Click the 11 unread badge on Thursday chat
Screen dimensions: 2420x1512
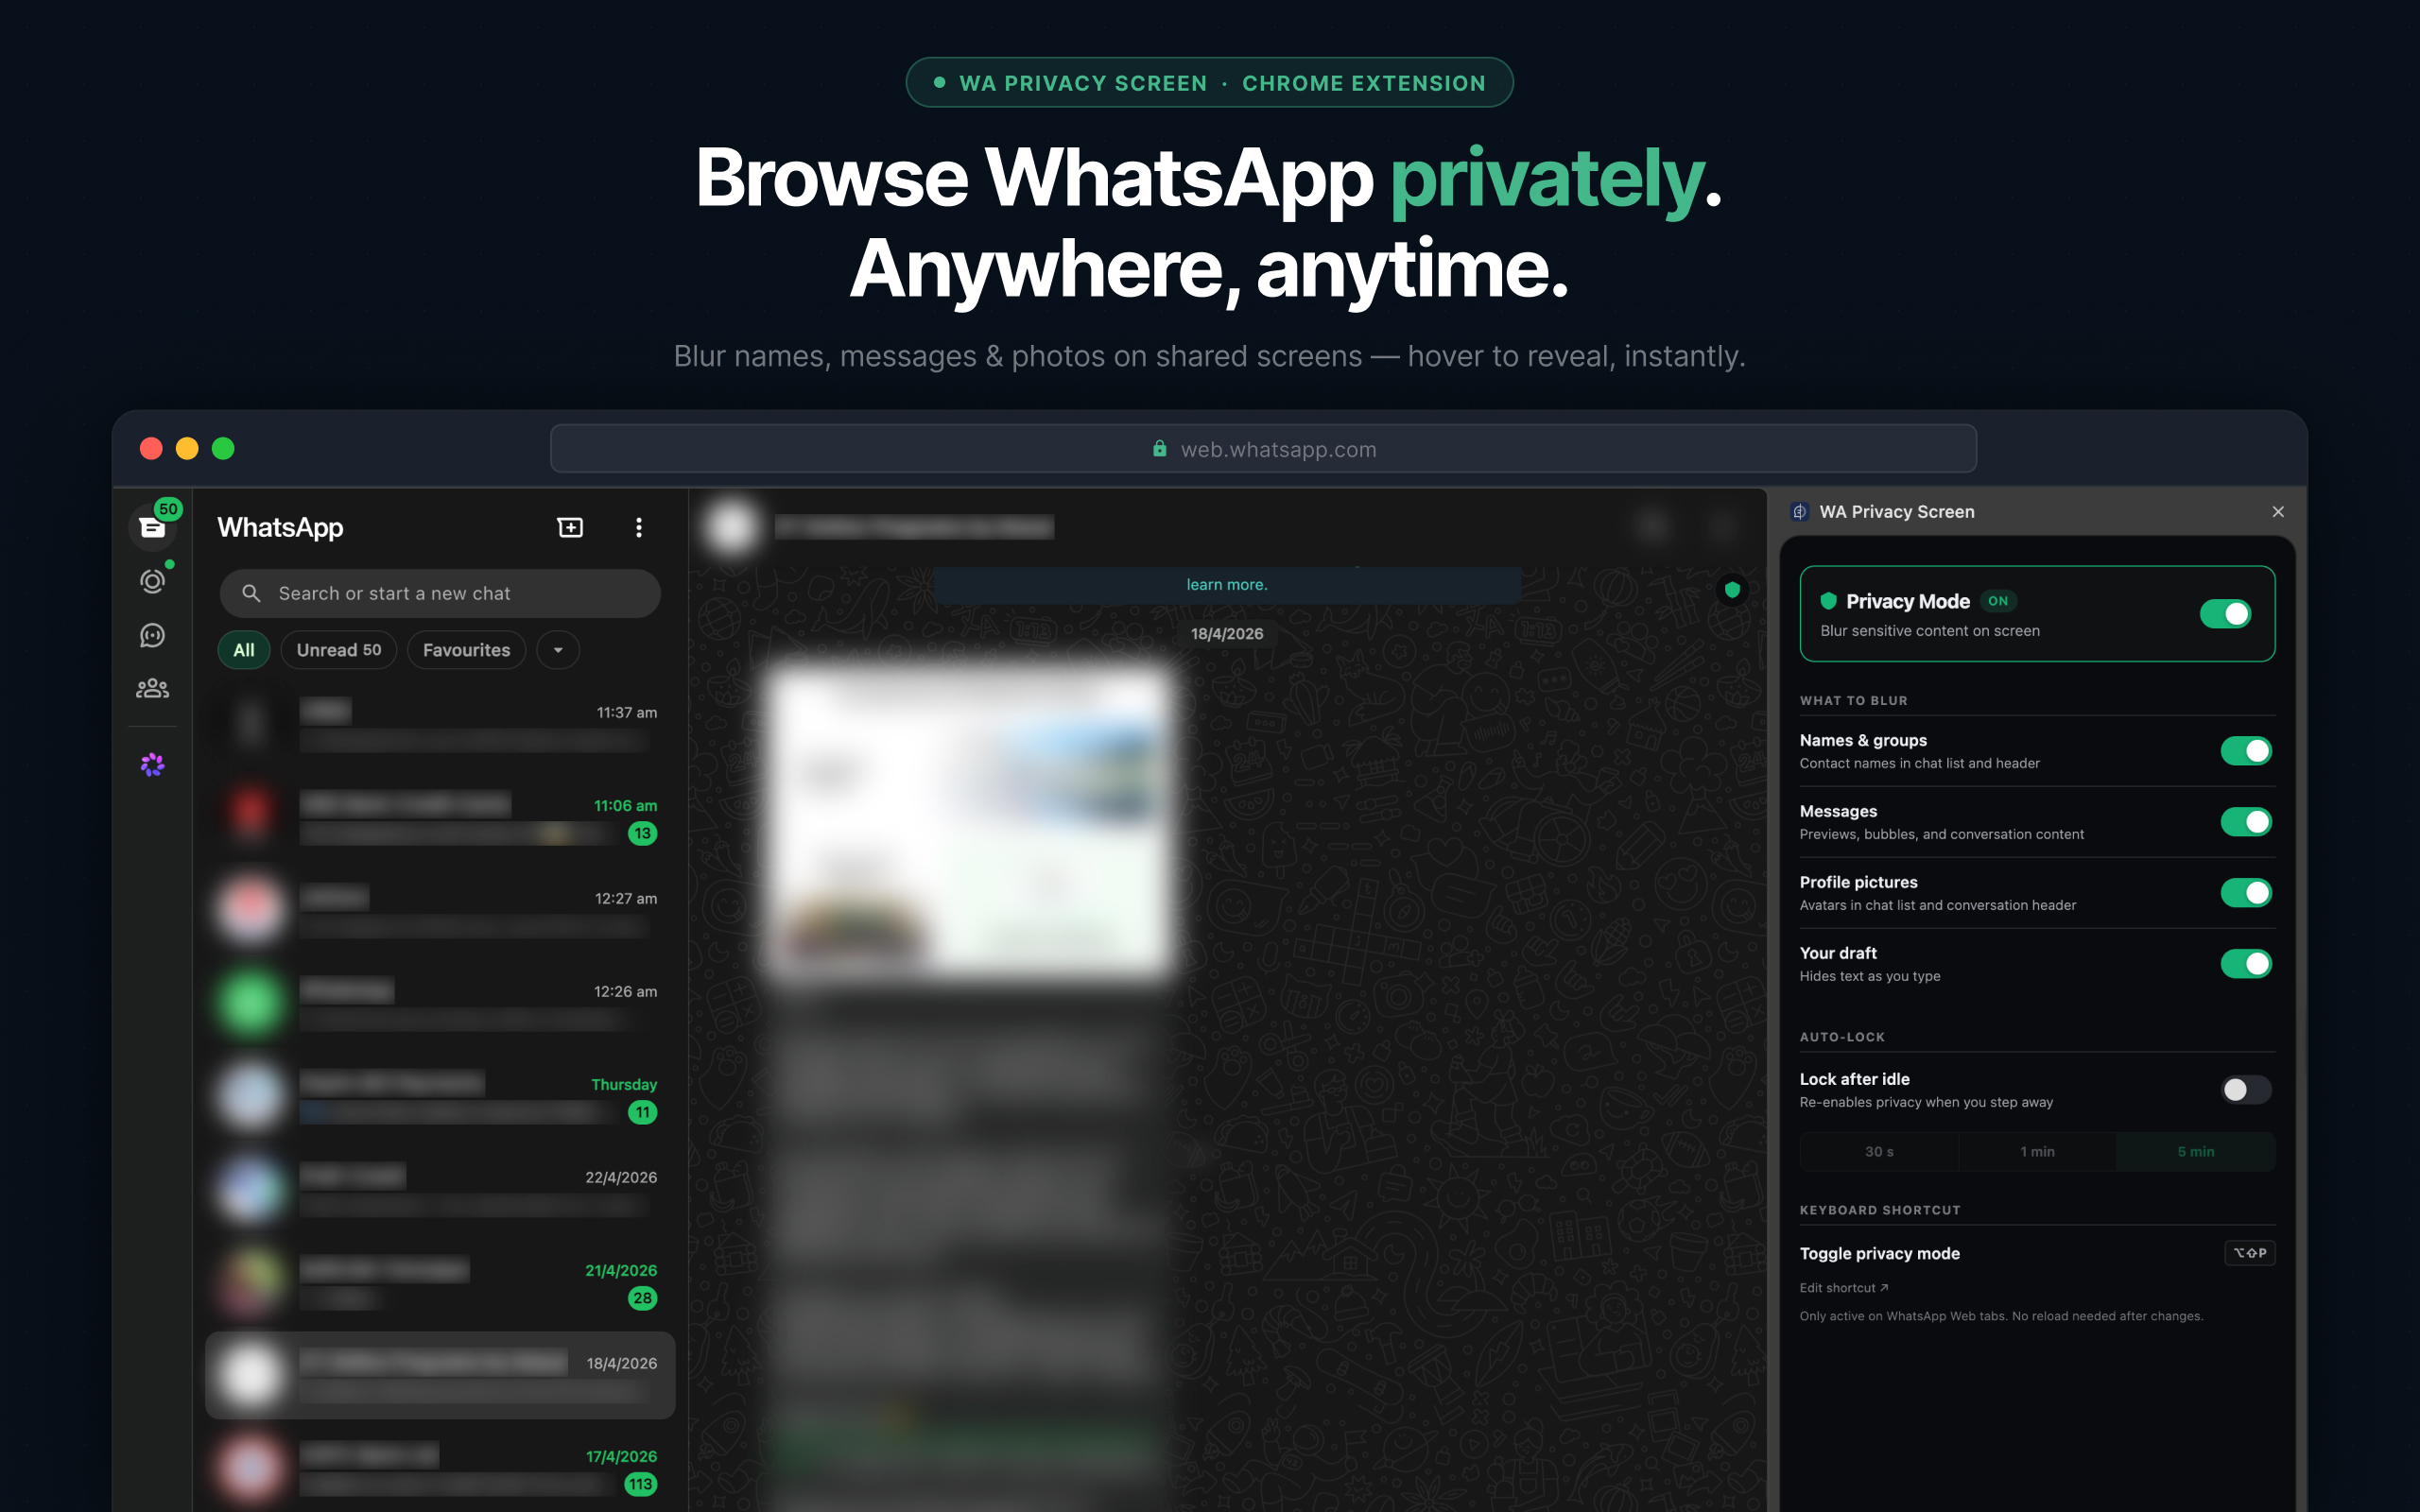pos(642,1112)
